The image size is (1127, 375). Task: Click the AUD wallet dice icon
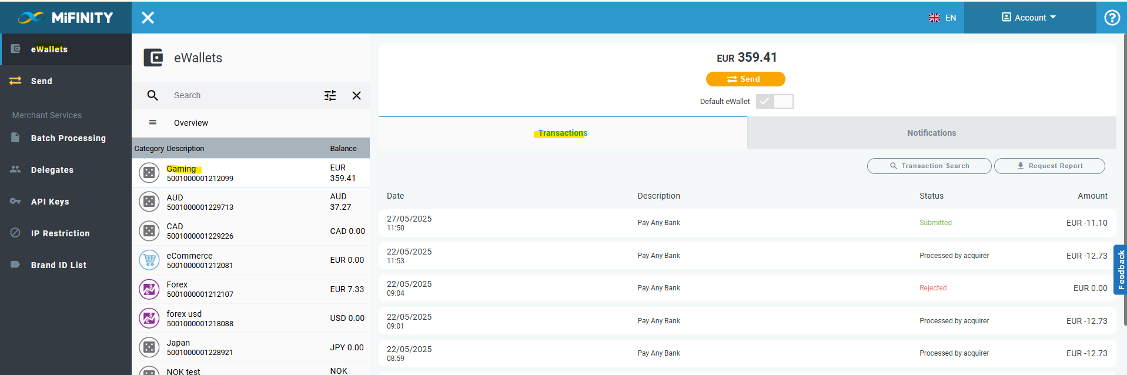(x=149, y=202)
